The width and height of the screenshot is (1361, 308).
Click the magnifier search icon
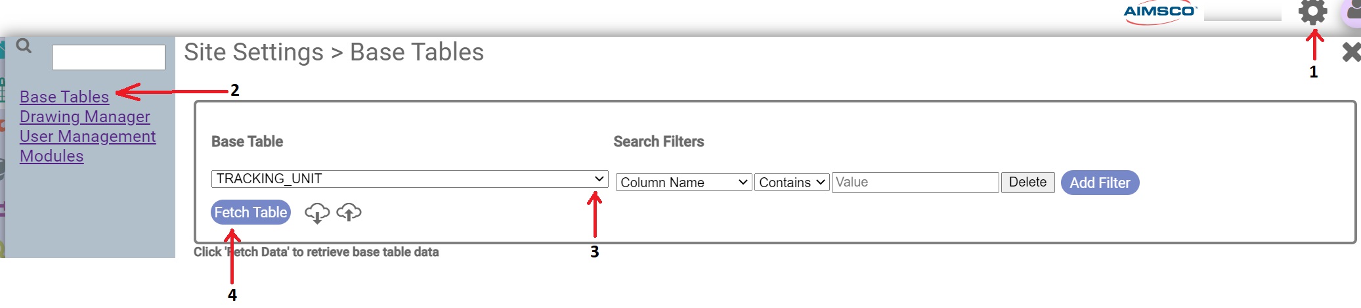click(x=24, y=46)
